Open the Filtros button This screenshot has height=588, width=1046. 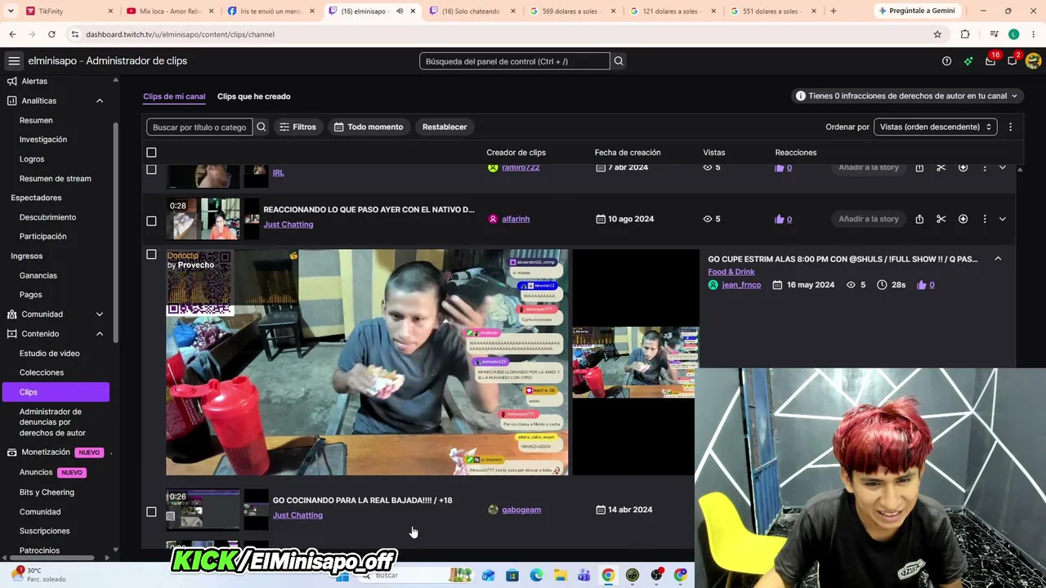click(297, 127)
